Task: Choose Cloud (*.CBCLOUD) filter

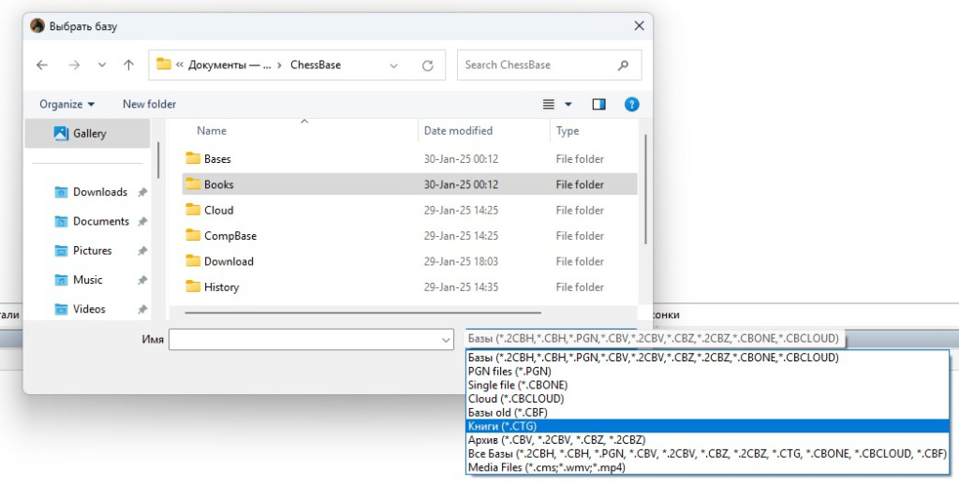Action: click(x=707, y=399)
